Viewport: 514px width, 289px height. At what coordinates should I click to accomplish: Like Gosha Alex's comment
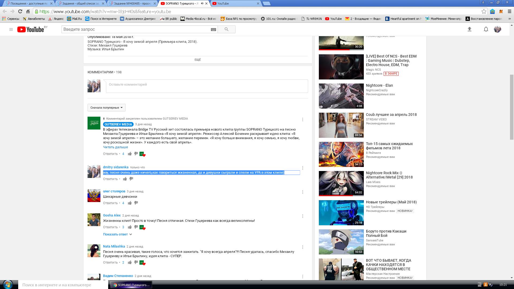click(x=130, y=227)
